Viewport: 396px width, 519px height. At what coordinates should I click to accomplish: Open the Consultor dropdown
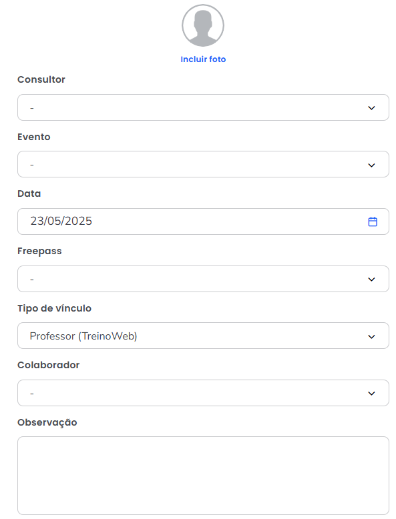[203, 107]
